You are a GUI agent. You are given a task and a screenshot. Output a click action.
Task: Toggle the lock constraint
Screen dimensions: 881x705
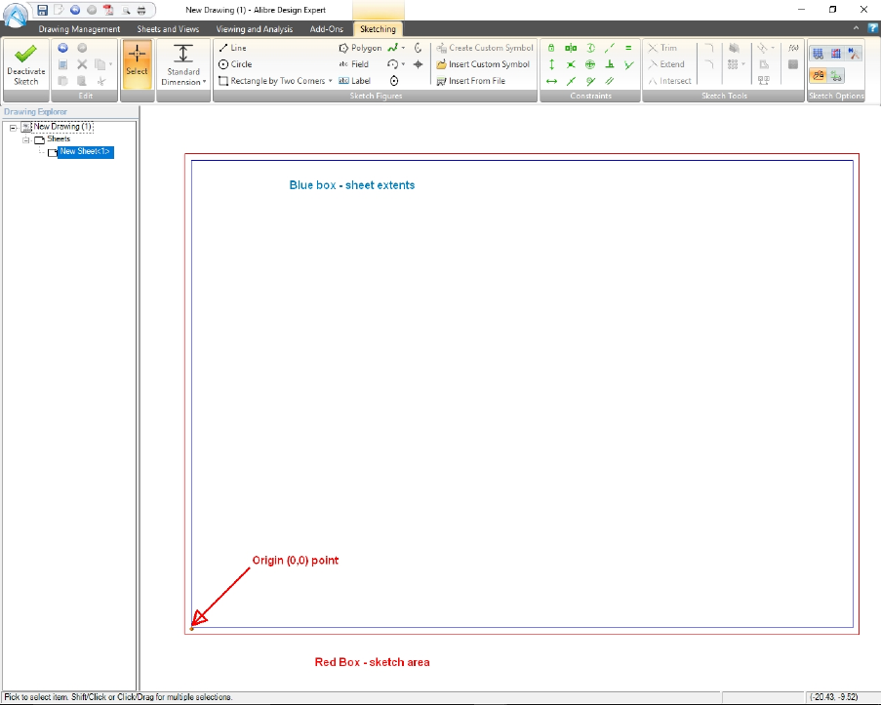pos(551,47)
